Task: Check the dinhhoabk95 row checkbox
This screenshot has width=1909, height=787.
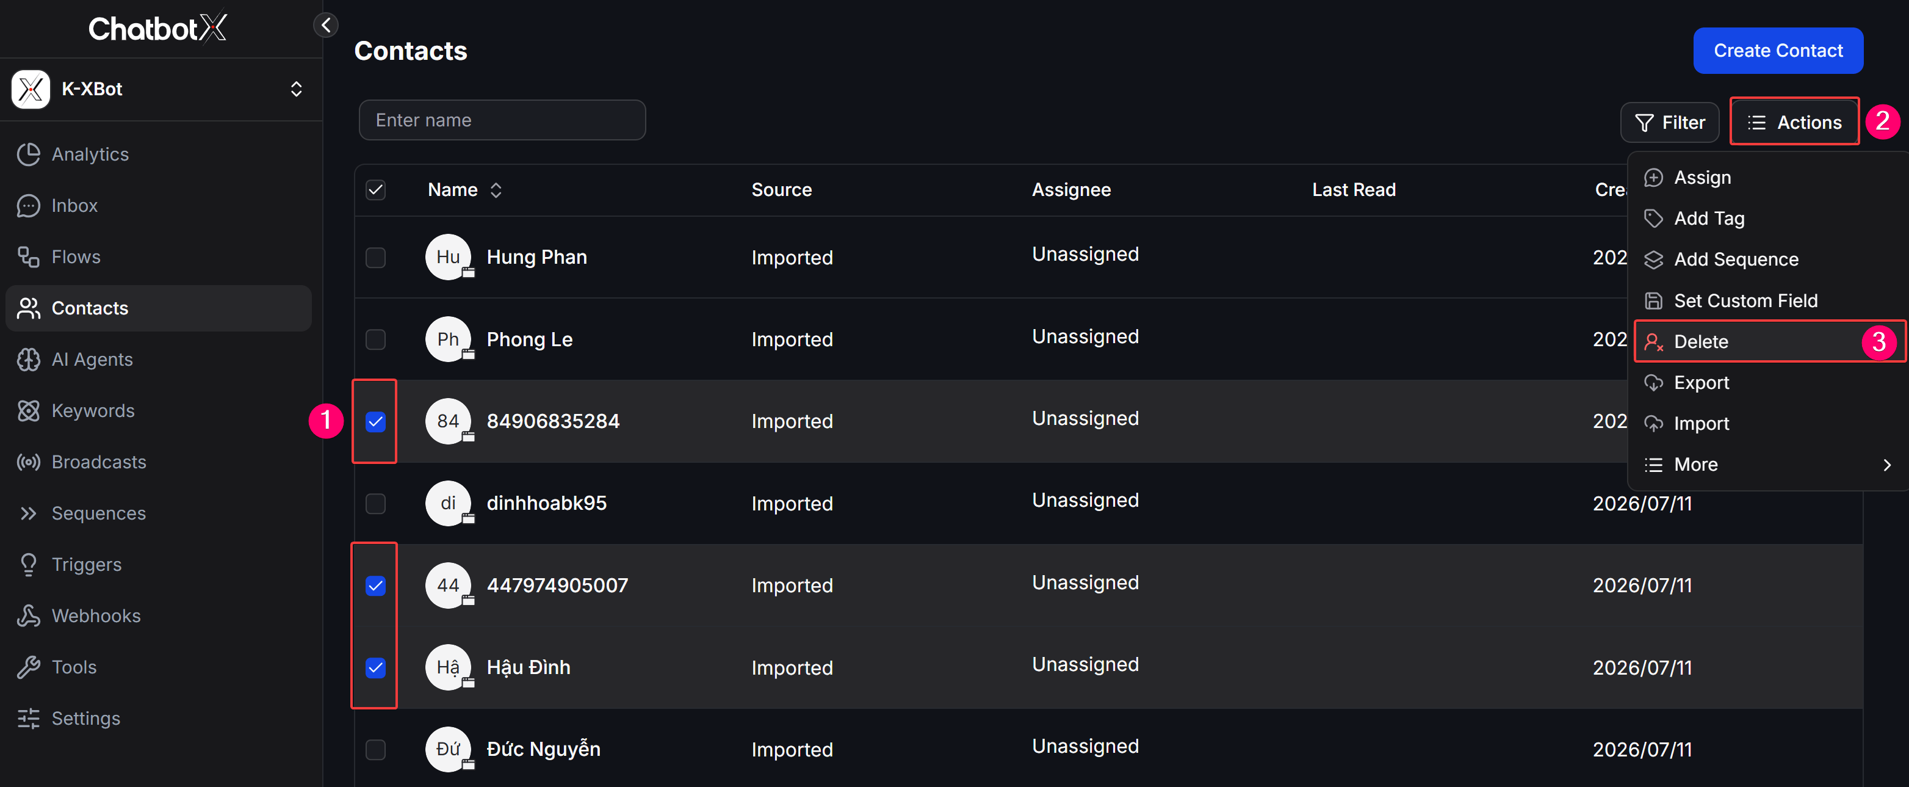Action: (x=376, y=503)
